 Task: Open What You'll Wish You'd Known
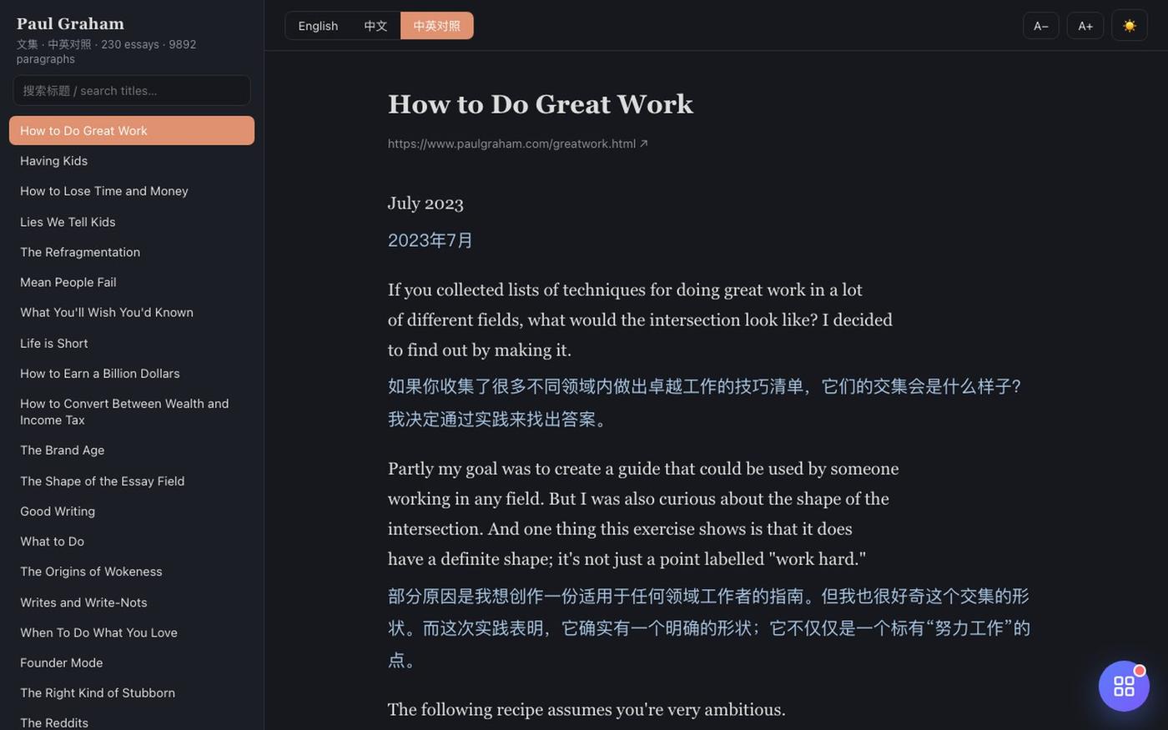pyautogui.click(x=132, y=312)
